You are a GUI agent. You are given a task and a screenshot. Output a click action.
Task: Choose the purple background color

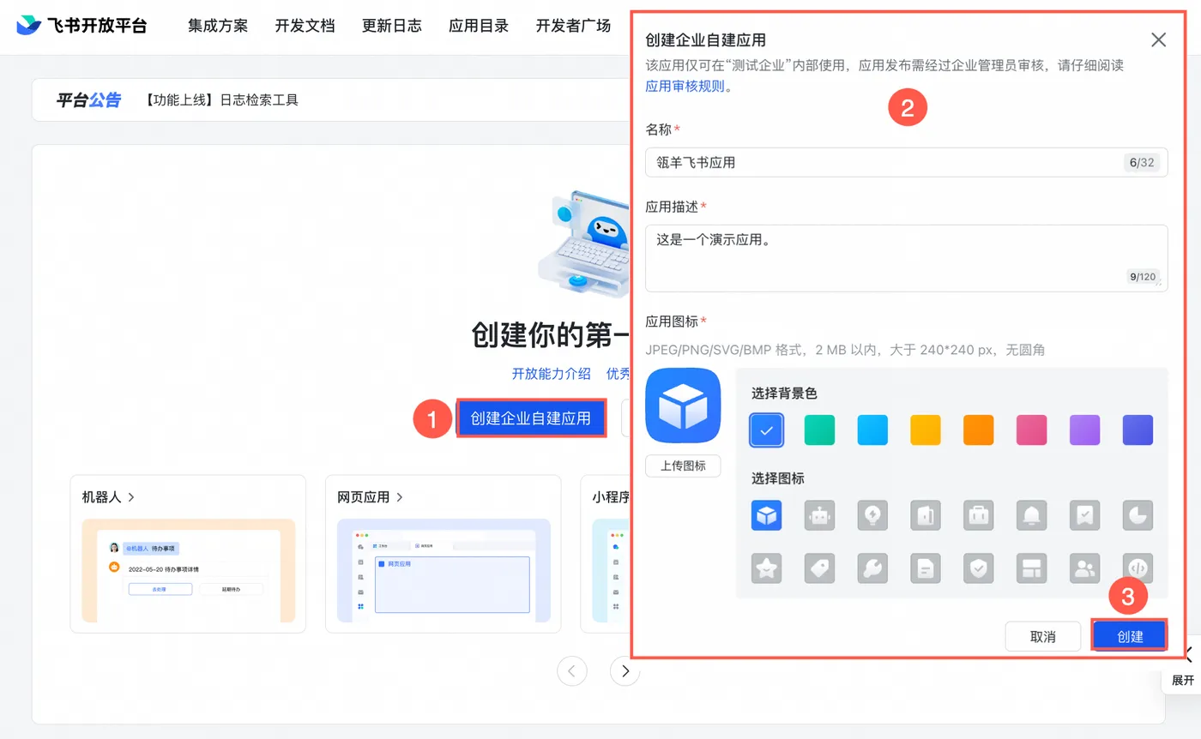pos(1085,430)
